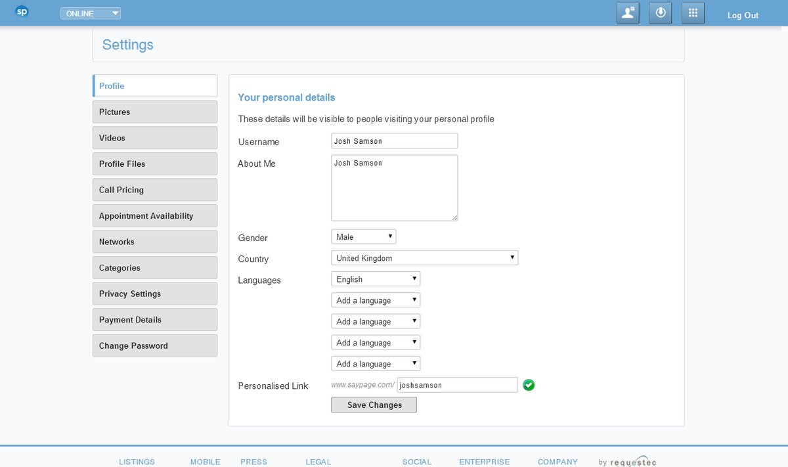Click the Log Out link
788x467 pixels.
click(743, 15)
